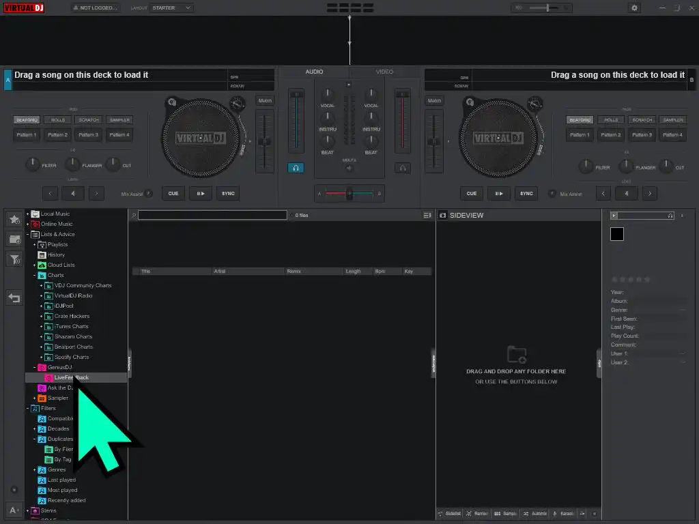Switch to the AUDIO mixer tab
Screen dimensions: 699x524
(314, 72)
